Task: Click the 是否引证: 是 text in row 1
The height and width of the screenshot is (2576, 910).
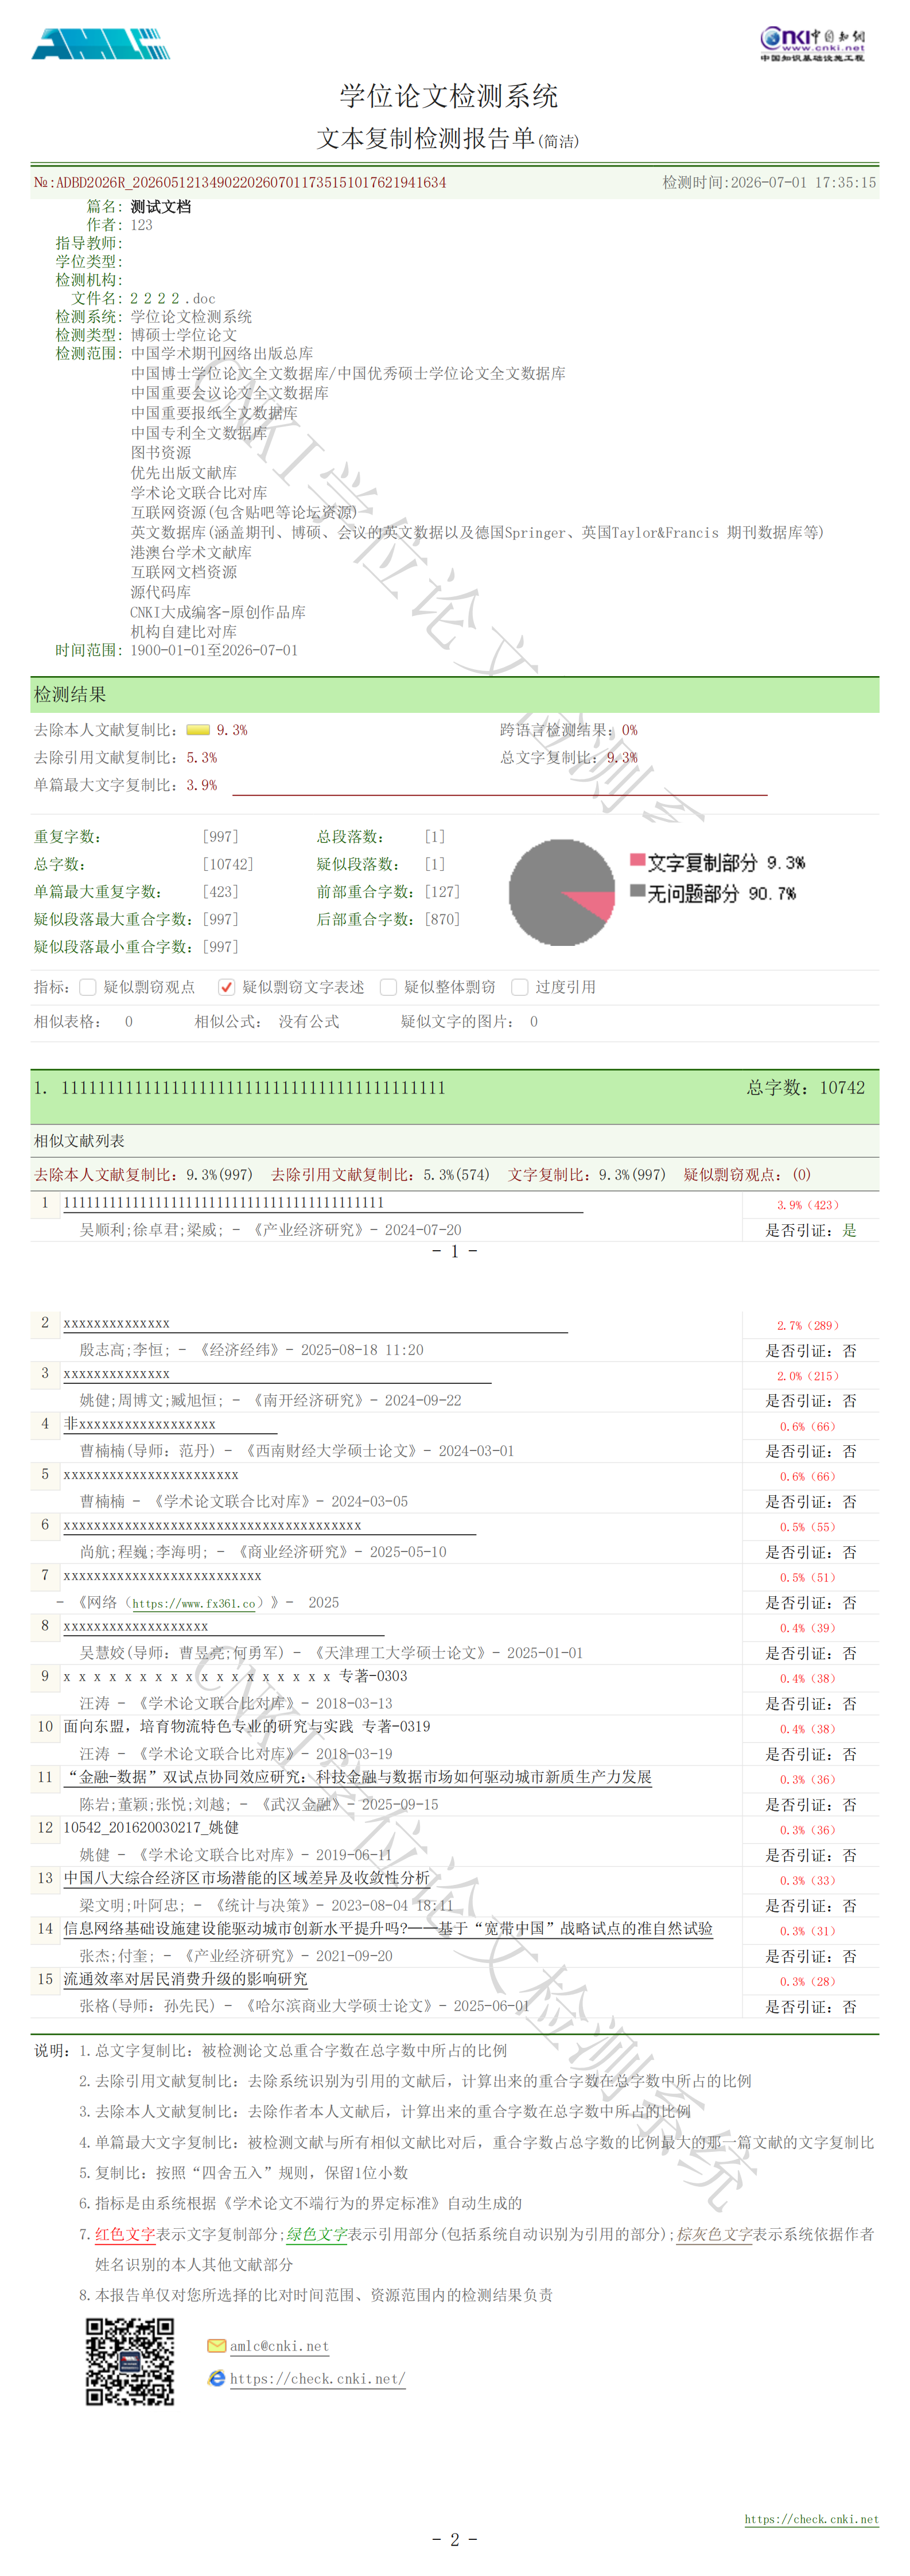Action: pyautogui.click(x=811, y=1230)
